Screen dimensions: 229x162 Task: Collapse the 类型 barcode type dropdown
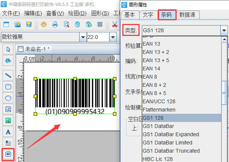(224, 30)
